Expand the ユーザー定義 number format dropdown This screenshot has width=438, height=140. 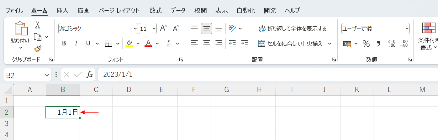[x=407, y=29]
